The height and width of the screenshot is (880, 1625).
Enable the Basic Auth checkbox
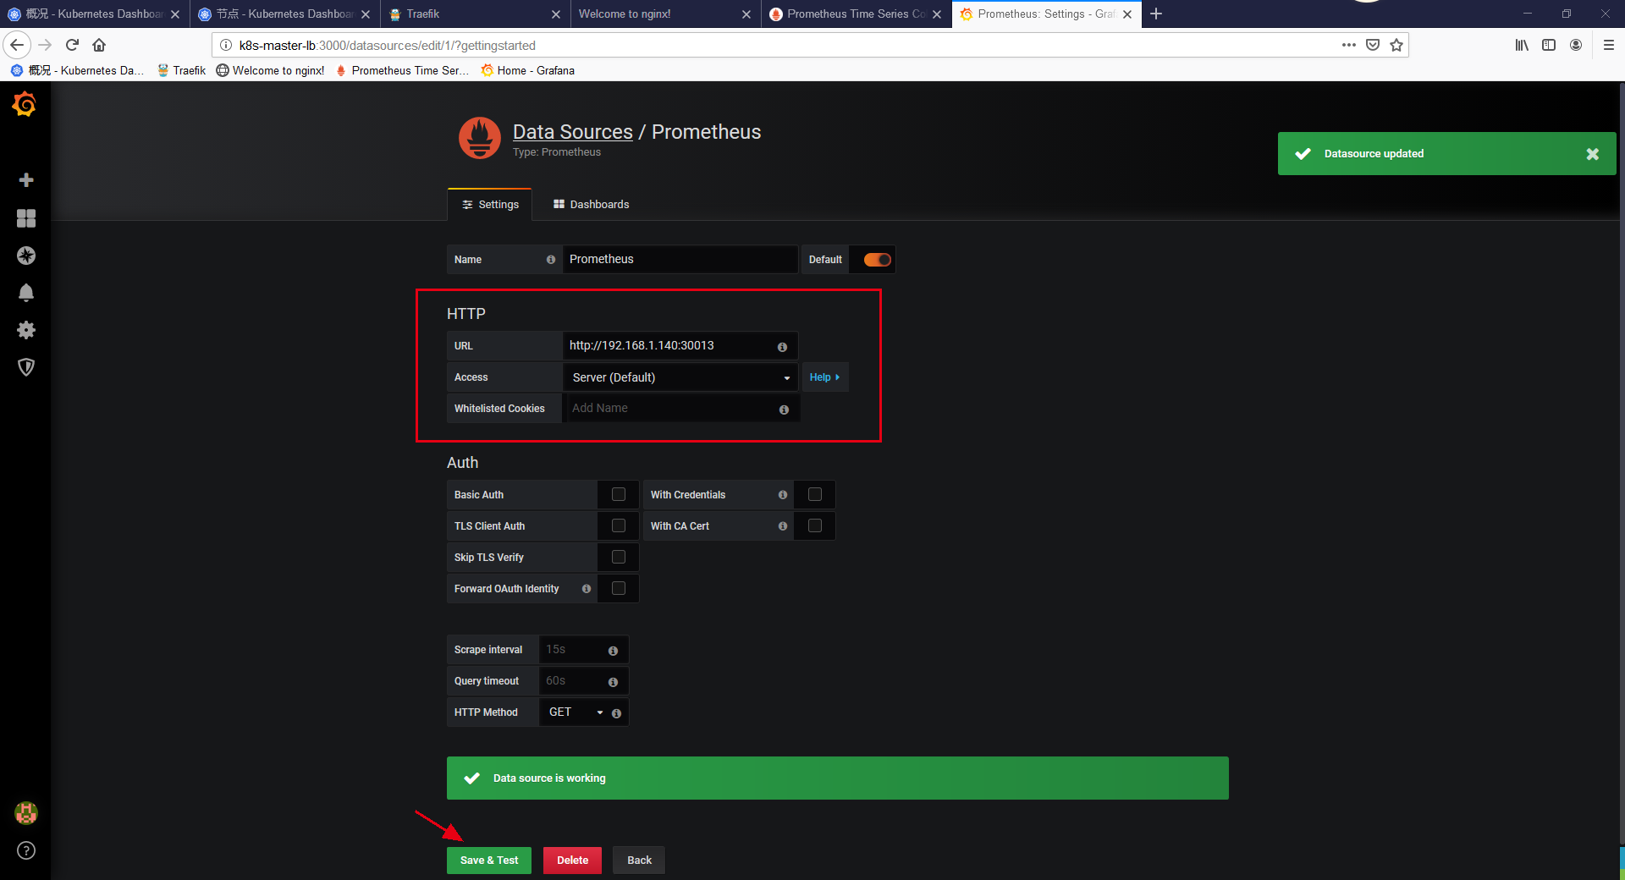(x=619, y=494)
